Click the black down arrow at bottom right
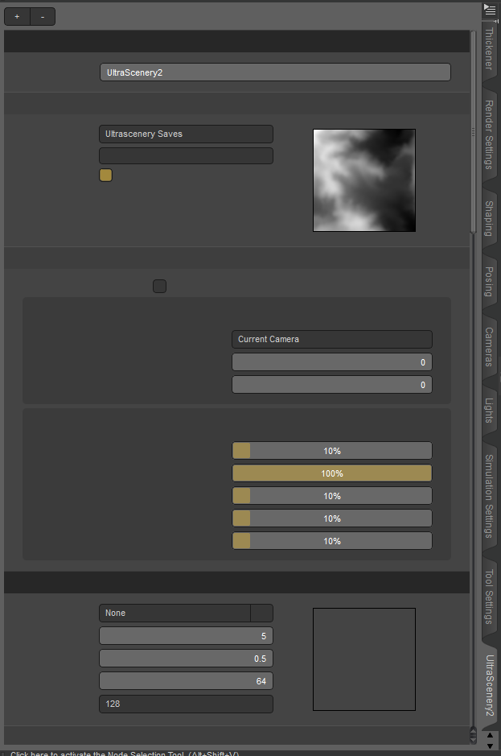This screenshot has width=501, height=756. click(490, 746)
